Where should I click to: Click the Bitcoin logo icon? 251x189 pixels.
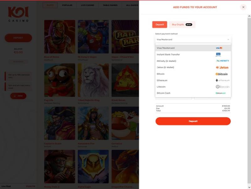[x=222, y=74]
